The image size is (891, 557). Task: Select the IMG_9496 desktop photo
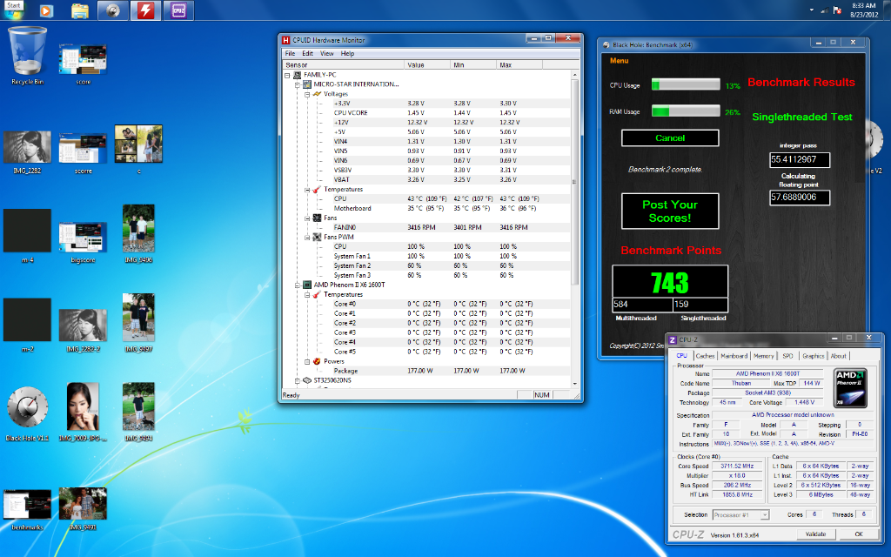[x=138, y=234]
